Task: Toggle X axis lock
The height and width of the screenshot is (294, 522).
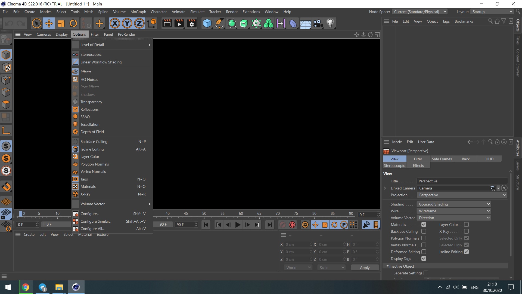Action: click(115, 23)
